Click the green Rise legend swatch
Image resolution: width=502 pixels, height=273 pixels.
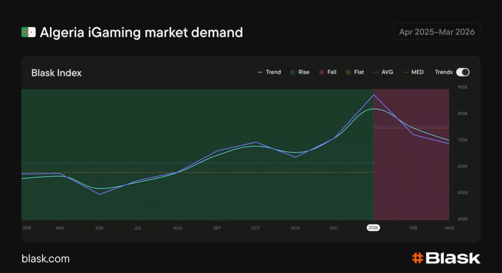tap(293, 72)
